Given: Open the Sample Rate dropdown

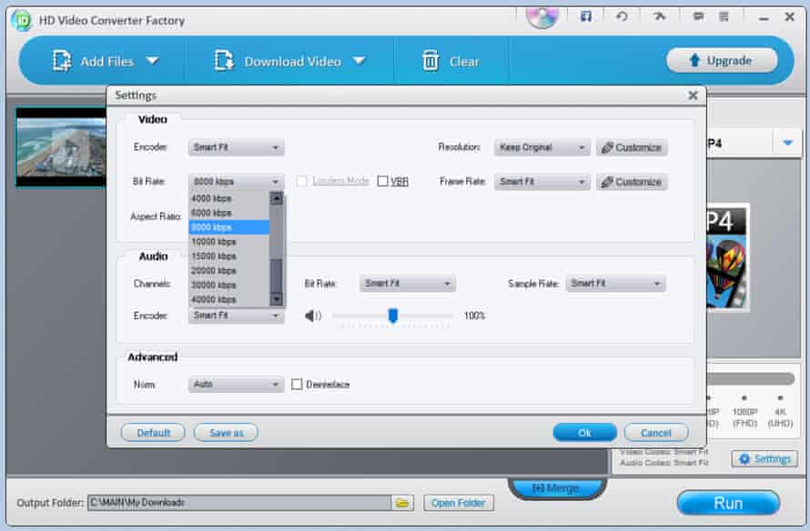Looking at the screenshot, I should tap(615, 284).
